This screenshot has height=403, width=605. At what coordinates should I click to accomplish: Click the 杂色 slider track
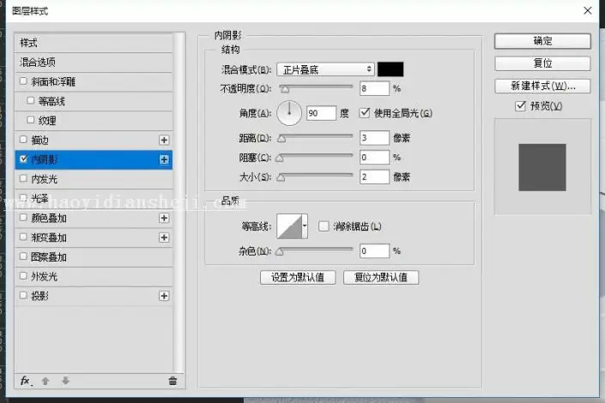click(316, 250)
